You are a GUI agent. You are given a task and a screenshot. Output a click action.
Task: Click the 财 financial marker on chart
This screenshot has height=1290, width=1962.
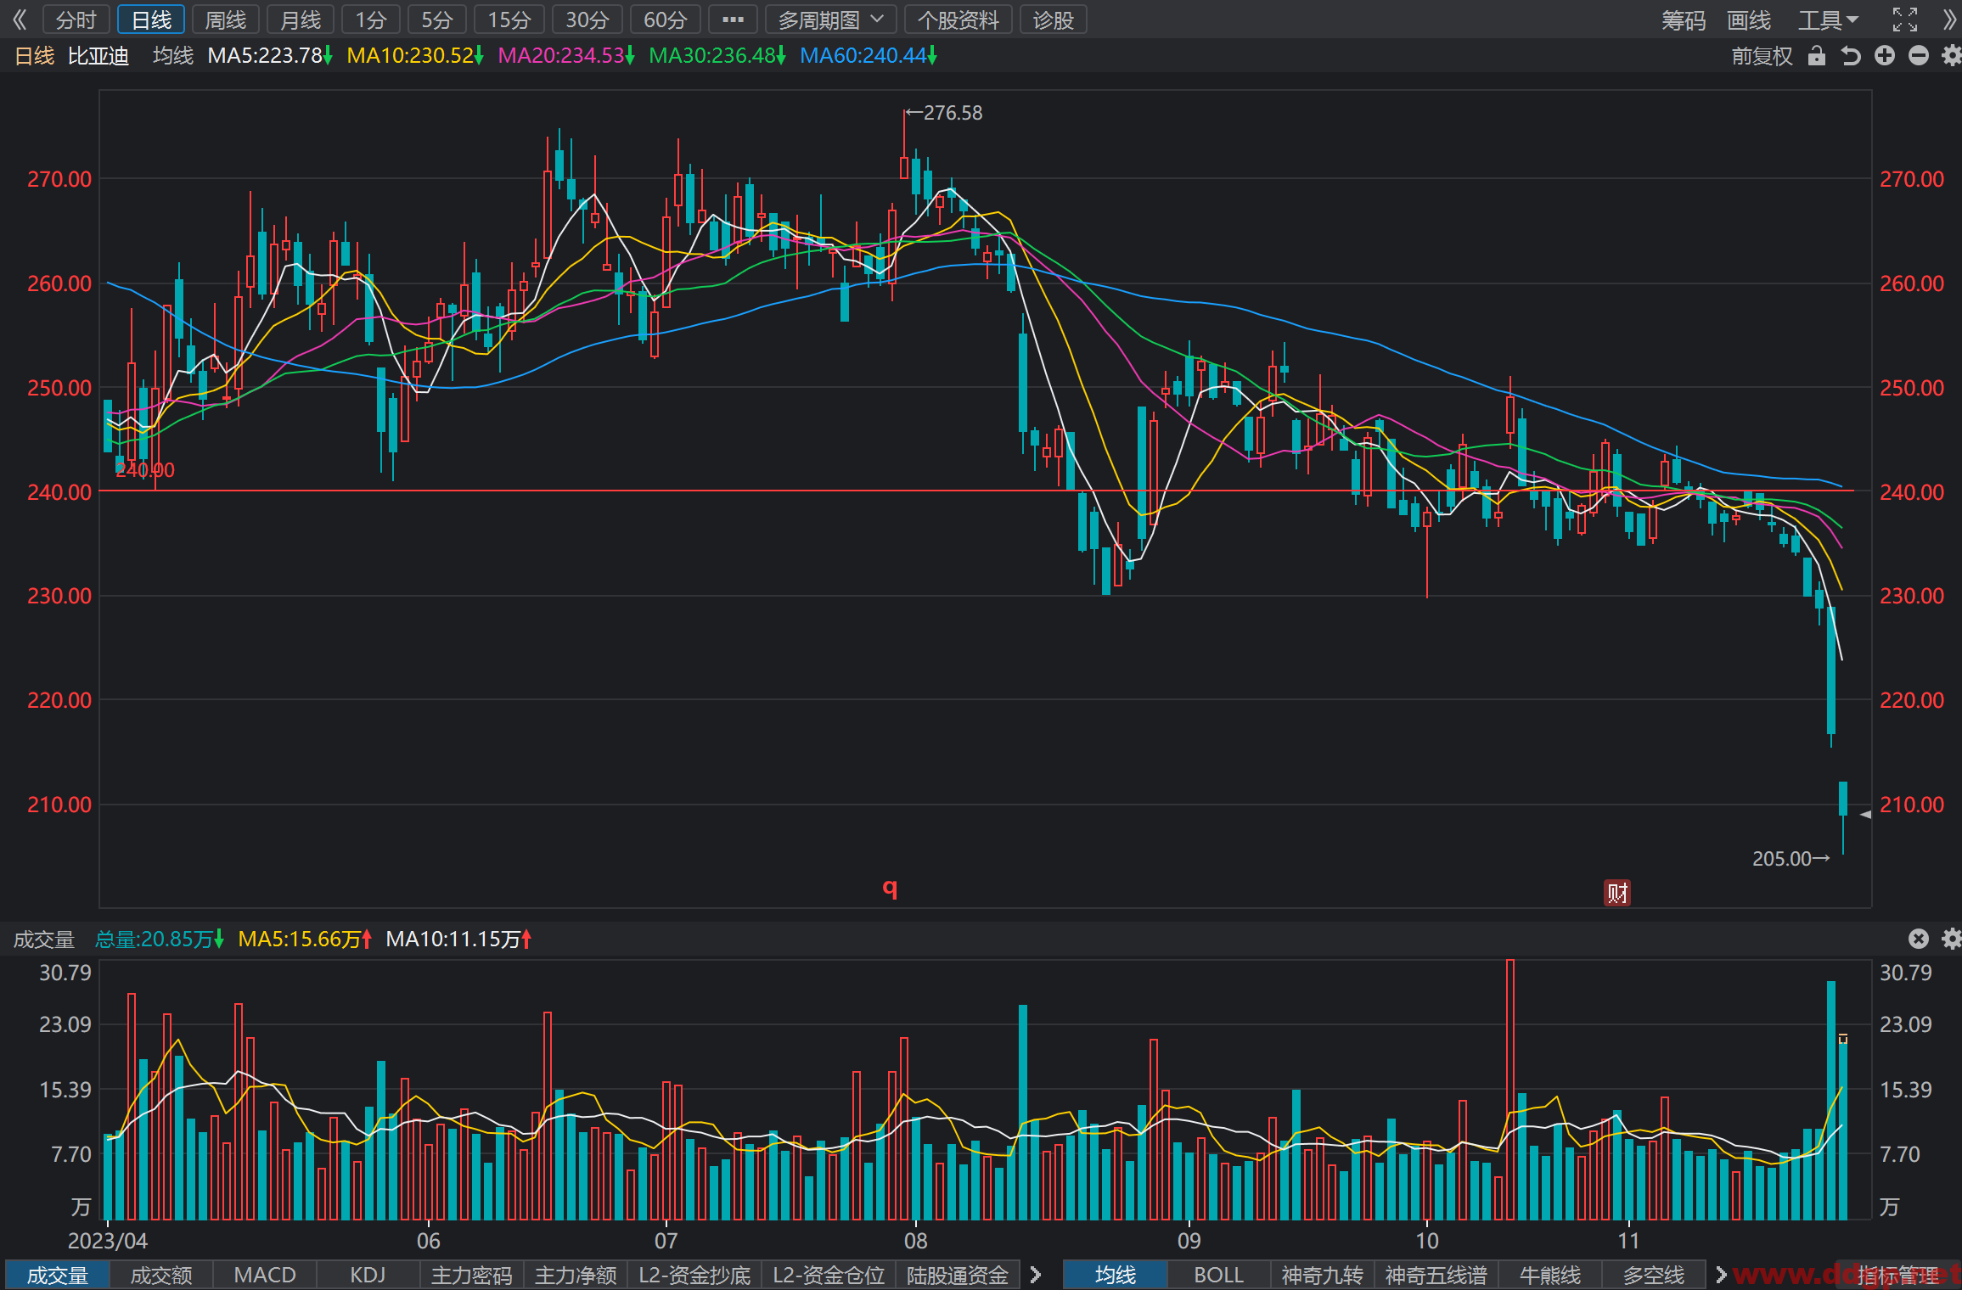1616,893
